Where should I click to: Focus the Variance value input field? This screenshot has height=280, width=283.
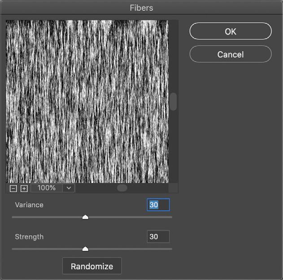[158, 205]
